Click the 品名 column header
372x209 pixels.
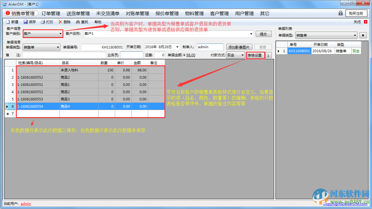coord(79,63)
